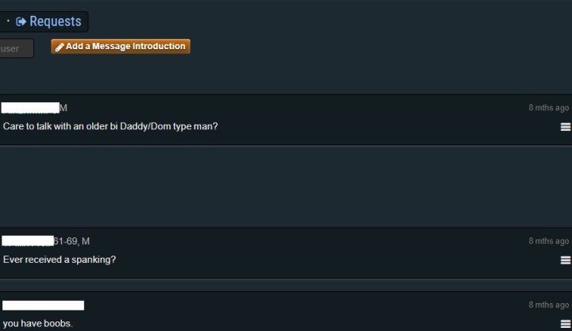Open sender profile labeled 61-69, M
This screenshot has height=331, width=572.
pyautogui.click(x=28, y=241)
